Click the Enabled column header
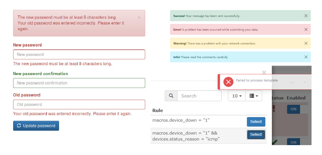 pyautogui.click(x=296, y=98)
